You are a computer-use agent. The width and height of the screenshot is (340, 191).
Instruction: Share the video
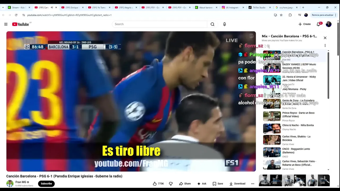click(x=185, y=184)
